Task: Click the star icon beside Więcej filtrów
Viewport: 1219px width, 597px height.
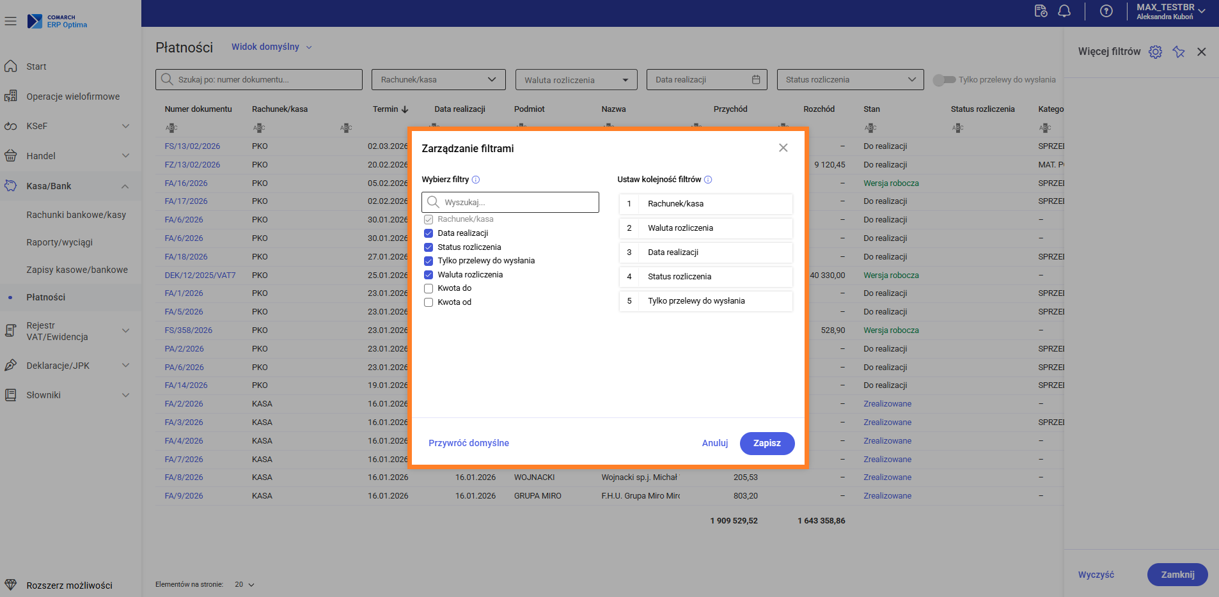Action: 1179,52
